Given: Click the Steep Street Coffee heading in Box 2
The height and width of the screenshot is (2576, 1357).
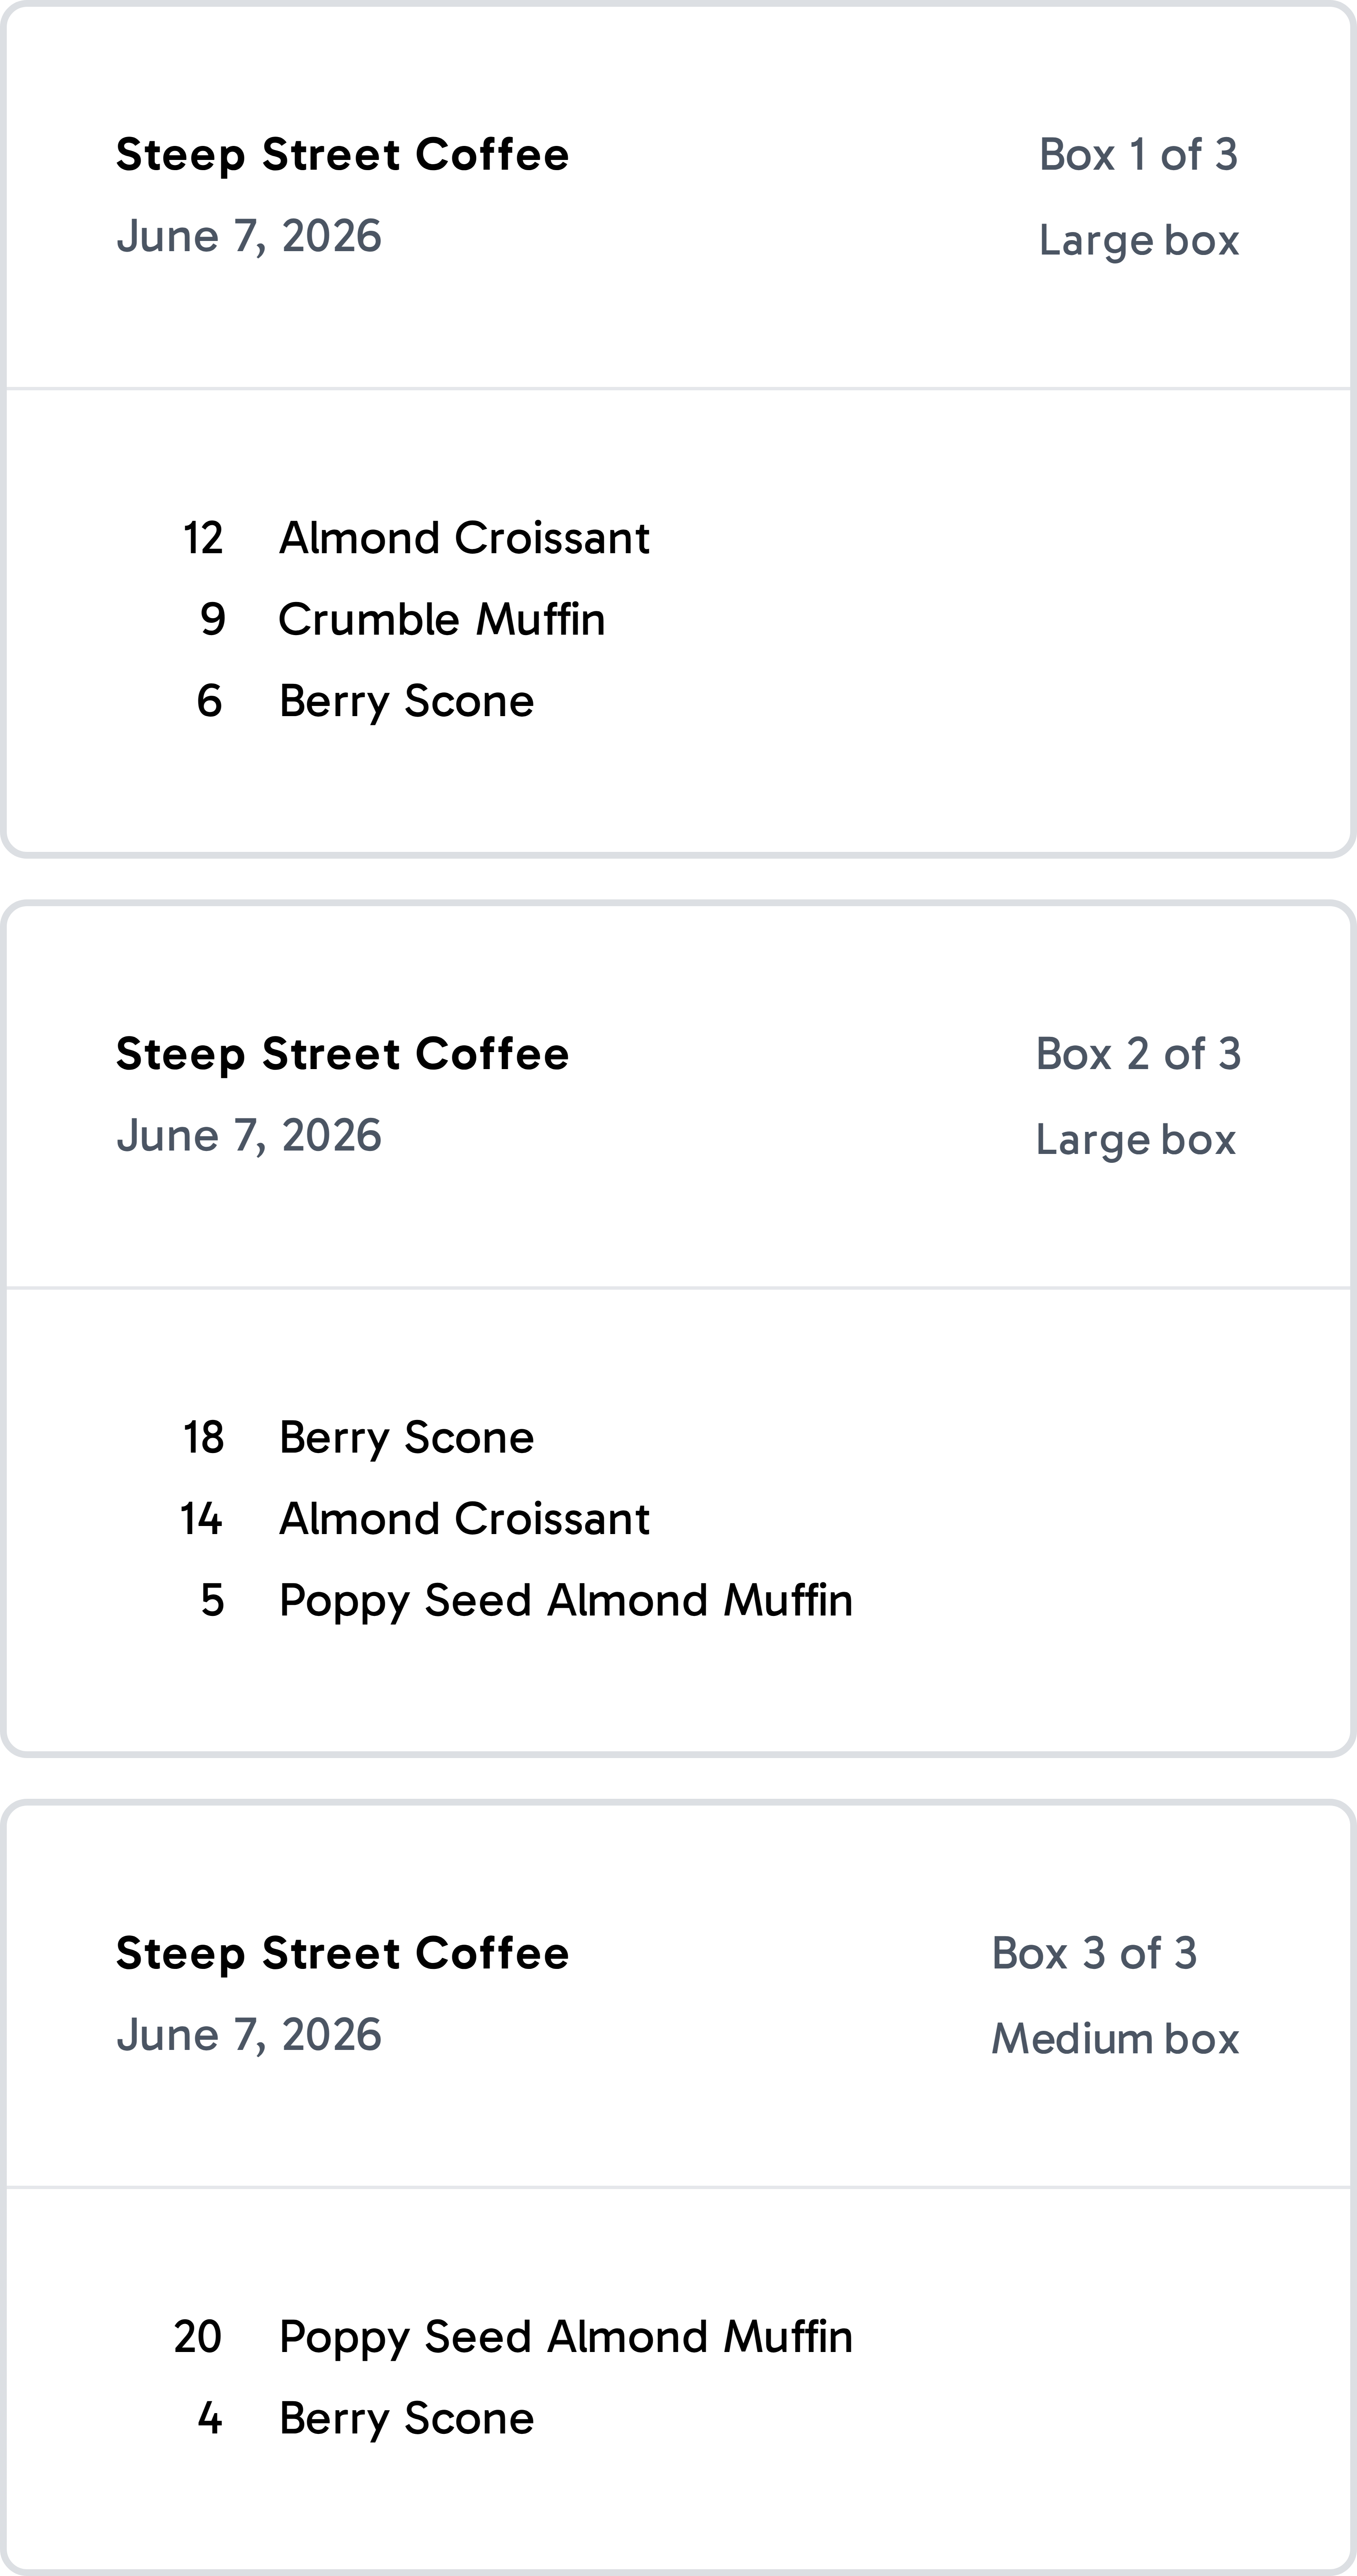Looking at the screenshot, I should click(x=342, y=1054).
